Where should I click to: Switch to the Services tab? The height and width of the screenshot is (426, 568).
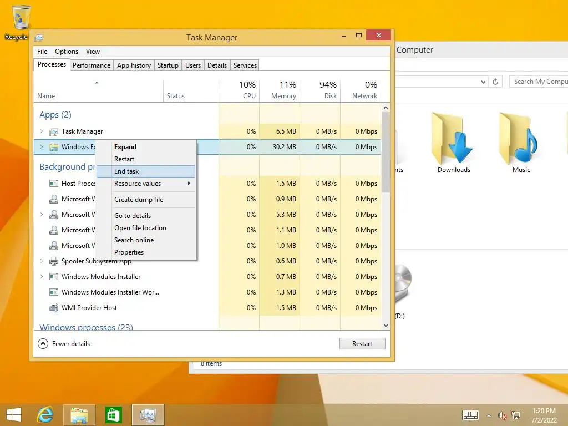(245, 65)
